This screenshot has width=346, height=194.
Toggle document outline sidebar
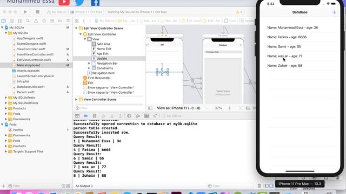click(x=150, y=108)
